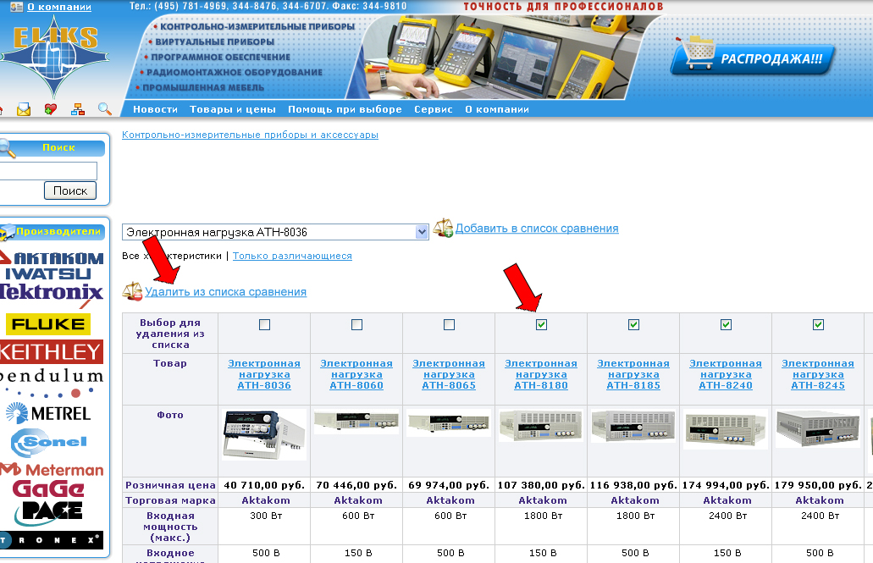Click the ATH-8245 product photo
Viewport: 873px width, 563px height.
coord(818,428)
